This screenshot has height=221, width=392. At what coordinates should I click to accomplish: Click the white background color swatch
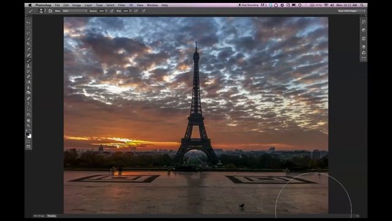(29, 136)
